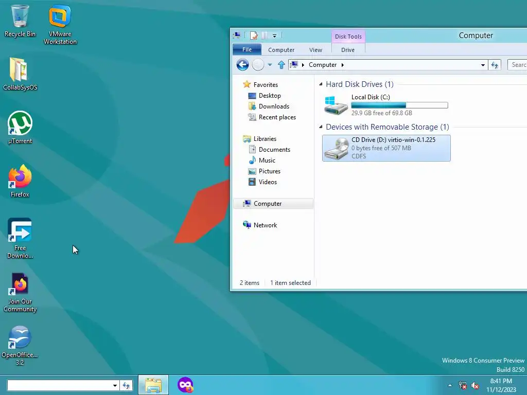Screen dimensions: 527x395
Task: Click the arrow after Computer in address bar
Action: click(342, 65)
